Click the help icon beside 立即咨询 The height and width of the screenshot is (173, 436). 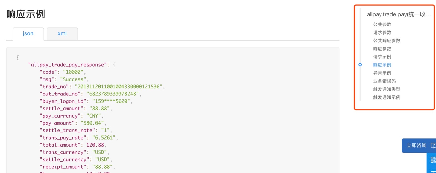click(433, 146)
